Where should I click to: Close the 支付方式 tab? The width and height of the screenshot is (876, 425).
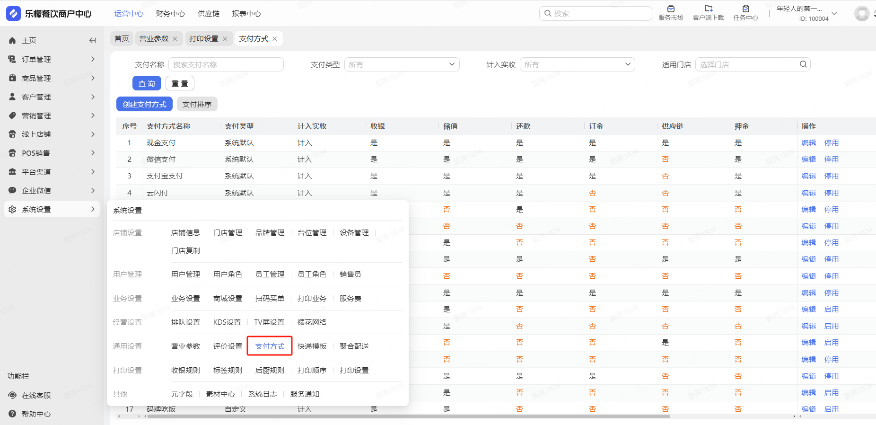pyautogui.click(x=275, y=39)
